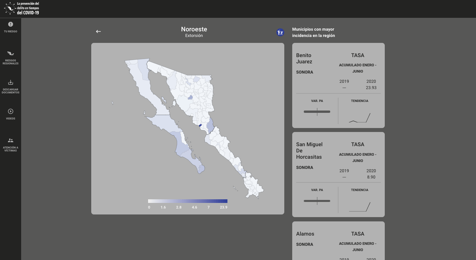Click Benito Juarez VAR. PA indicator bar

click(x=317, y=112)
